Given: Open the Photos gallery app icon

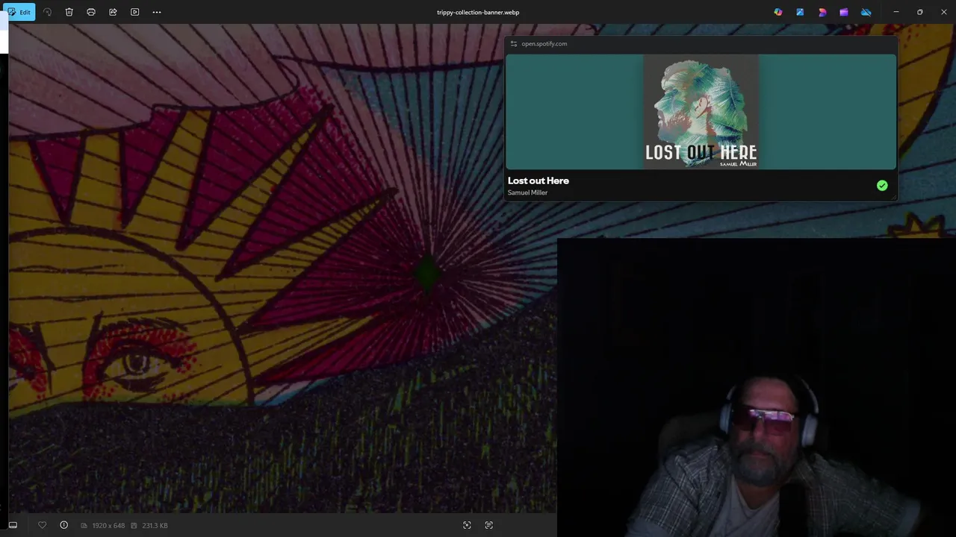Looking at the screenshot, I should [800, 12].
